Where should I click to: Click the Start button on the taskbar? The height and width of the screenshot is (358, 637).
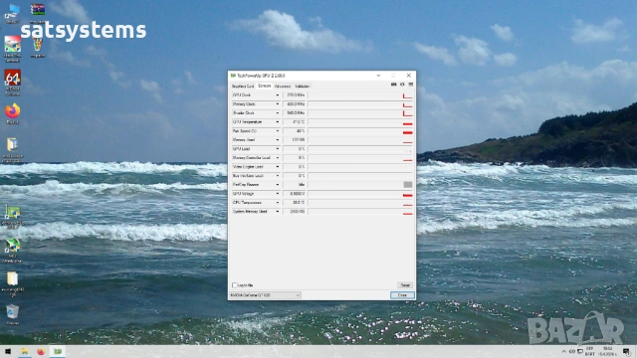8,351
